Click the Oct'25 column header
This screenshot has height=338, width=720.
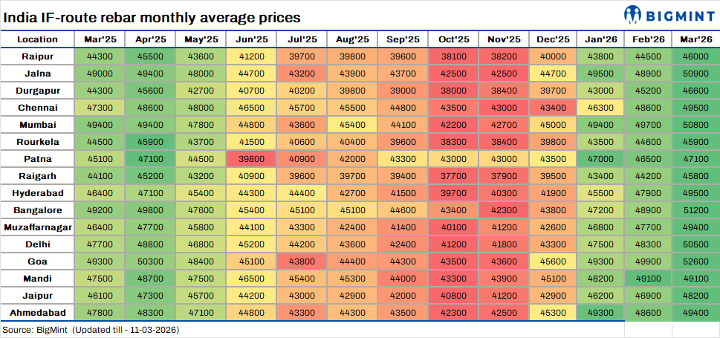tap(453, 39)
